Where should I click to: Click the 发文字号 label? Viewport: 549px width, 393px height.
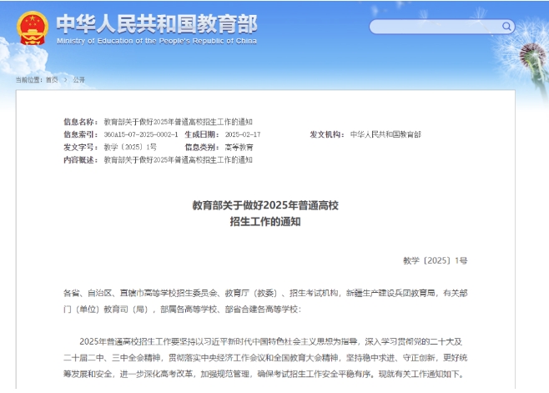point(81,147)
